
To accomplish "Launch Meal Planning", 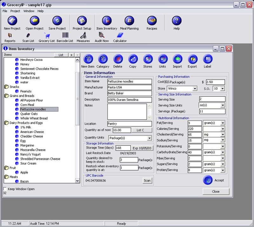I will click(129, 21).
